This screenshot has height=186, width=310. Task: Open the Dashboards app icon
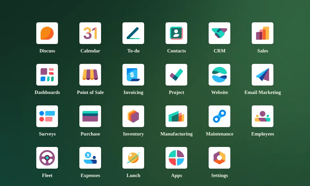(47, 75)
